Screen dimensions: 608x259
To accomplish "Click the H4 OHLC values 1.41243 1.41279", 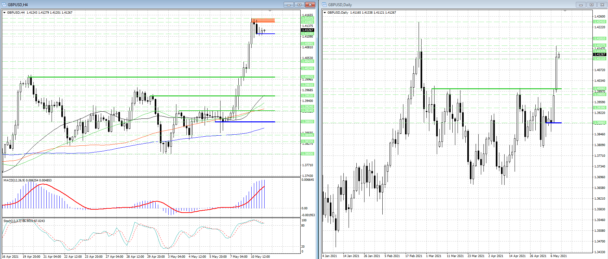I will click(38, 13).
